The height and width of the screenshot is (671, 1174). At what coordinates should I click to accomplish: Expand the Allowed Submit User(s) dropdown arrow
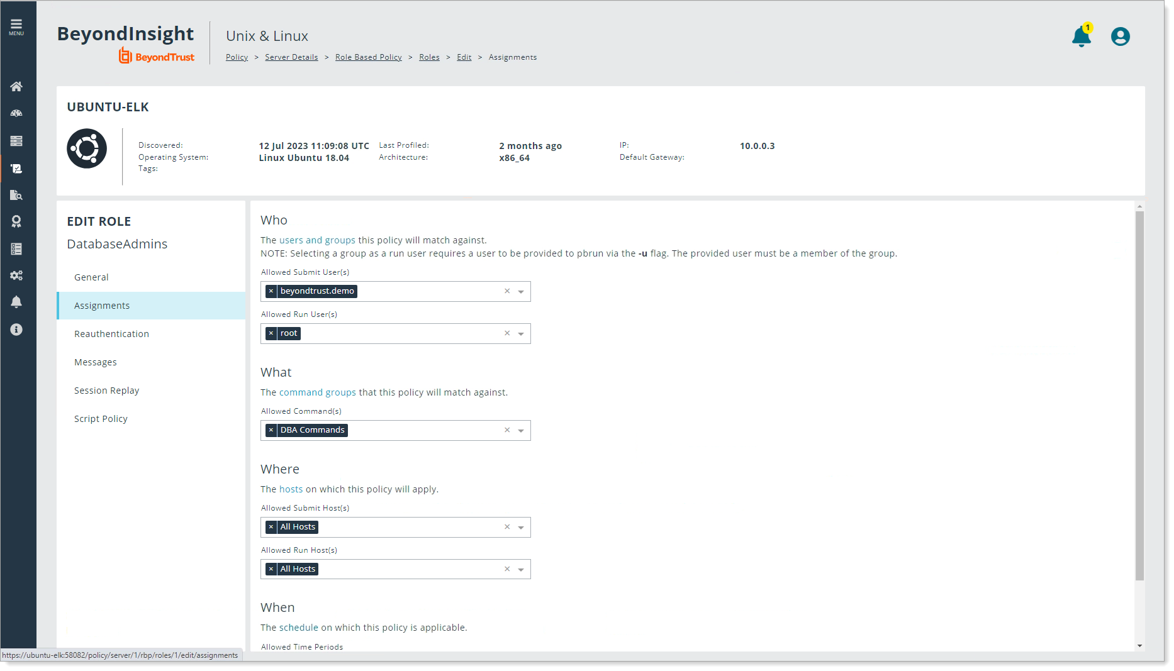click(x=521, y=292)
